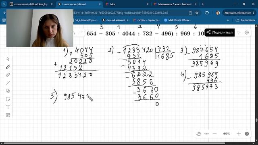This screenshot has width=258, height=145.
Task: Close the course.smart-child.ru tab
Action: click(x=52, y=4)
